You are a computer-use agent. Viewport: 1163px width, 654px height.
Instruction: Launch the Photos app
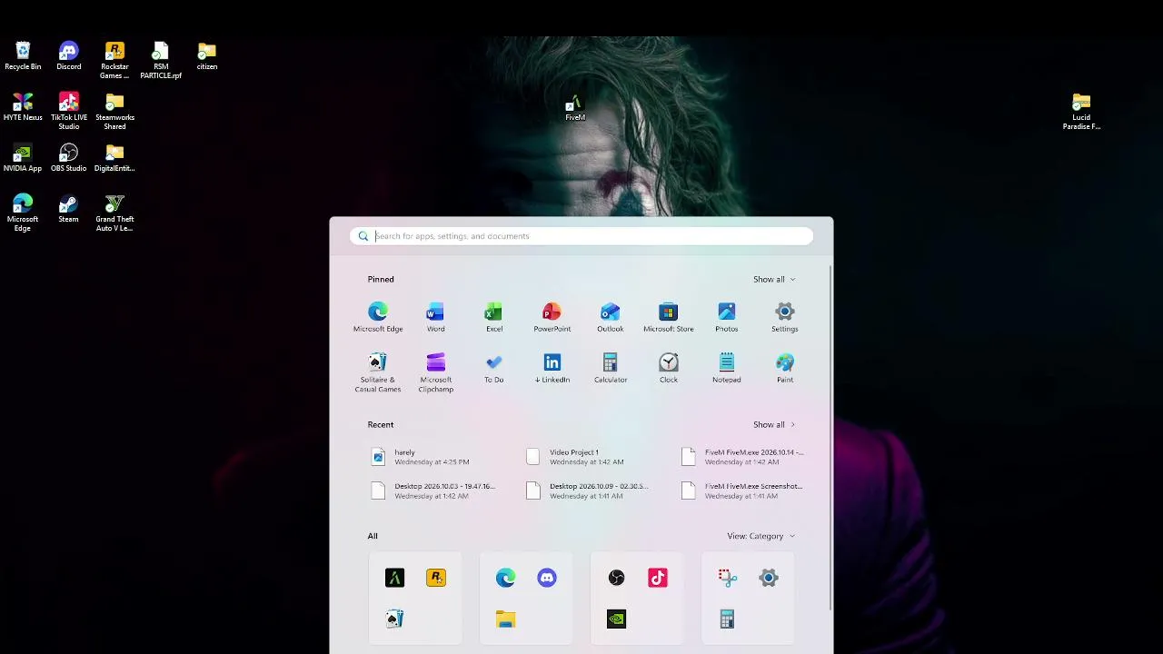click(727, 318)
